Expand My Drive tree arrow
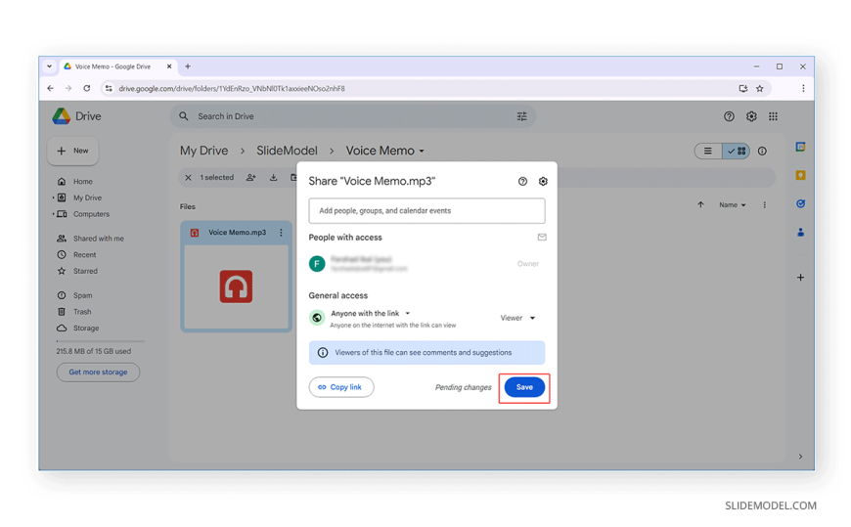 (x=53, y=198)
